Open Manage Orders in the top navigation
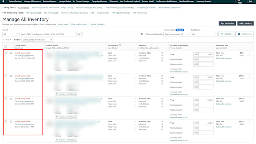This screenshot has width=256, height=144. tap(65, 1)
